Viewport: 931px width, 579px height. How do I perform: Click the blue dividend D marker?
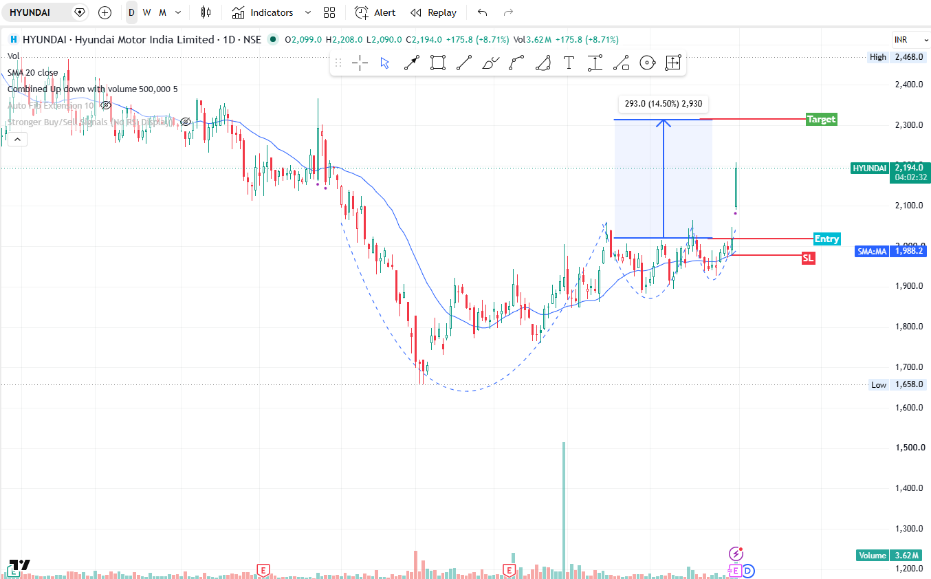click(x=748, y=570)
